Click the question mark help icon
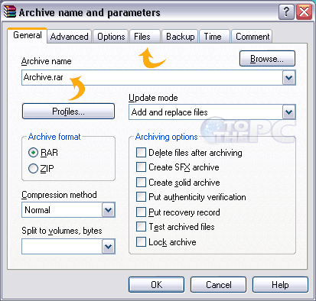Image resolution: width=316 pixels, height=301 pixels. (x=286, y=11)
